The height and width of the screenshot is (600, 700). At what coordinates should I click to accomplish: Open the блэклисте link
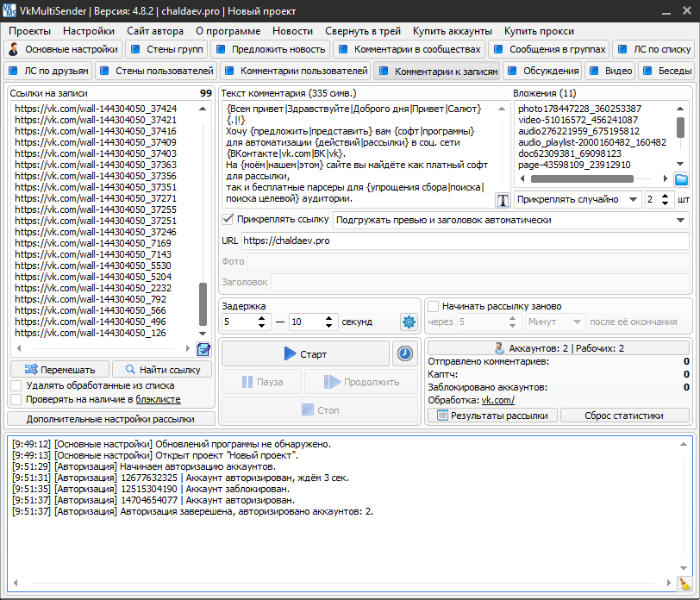click(x=158, y=400)
